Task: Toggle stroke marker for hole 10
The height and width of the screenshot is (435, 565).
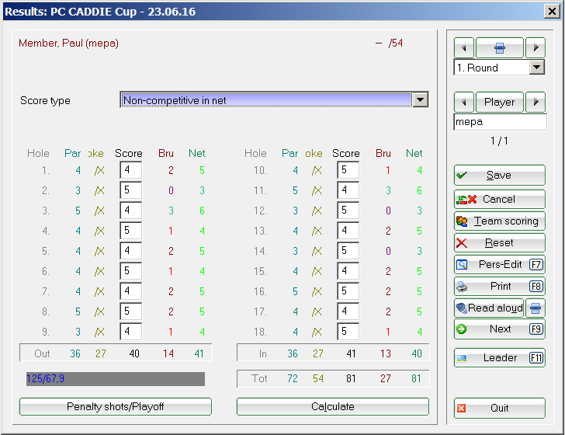Action: pos(317,170)
